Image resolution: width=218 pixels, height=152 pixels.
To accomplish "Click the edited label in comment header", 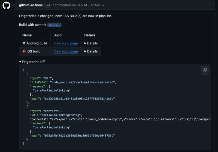I will [95, 5].
